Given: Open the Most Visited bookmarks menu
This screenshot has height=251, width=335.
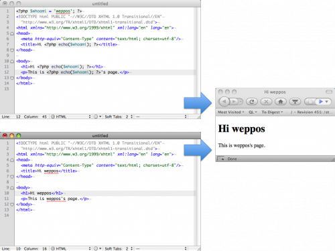Looking at the screenshot, I should 231,112.
